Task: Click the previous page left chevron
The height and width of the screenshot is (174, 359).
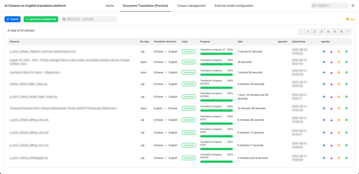Action: (301, 32)
